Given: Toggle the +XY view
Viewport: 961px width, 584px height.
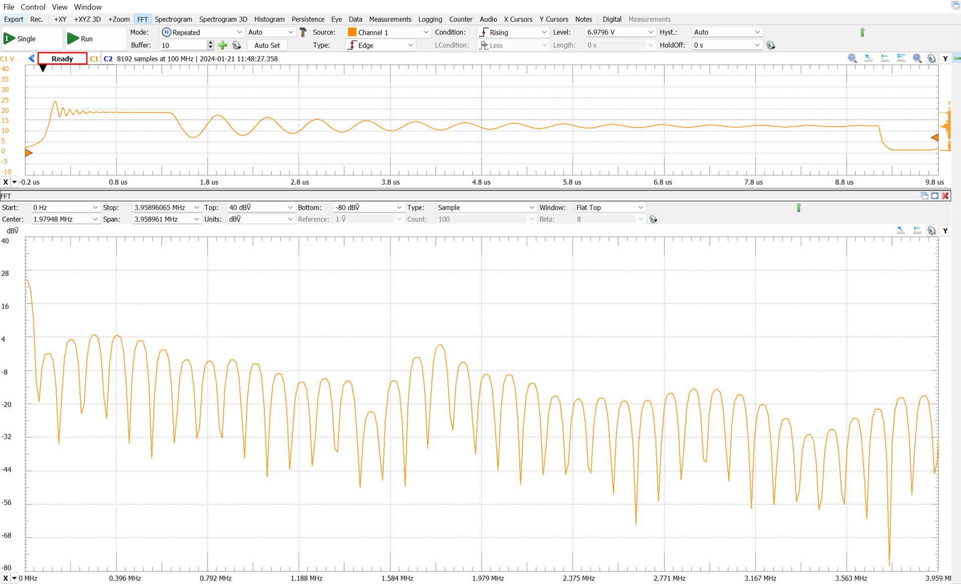Looking at the screenshot, I should 60,19.
